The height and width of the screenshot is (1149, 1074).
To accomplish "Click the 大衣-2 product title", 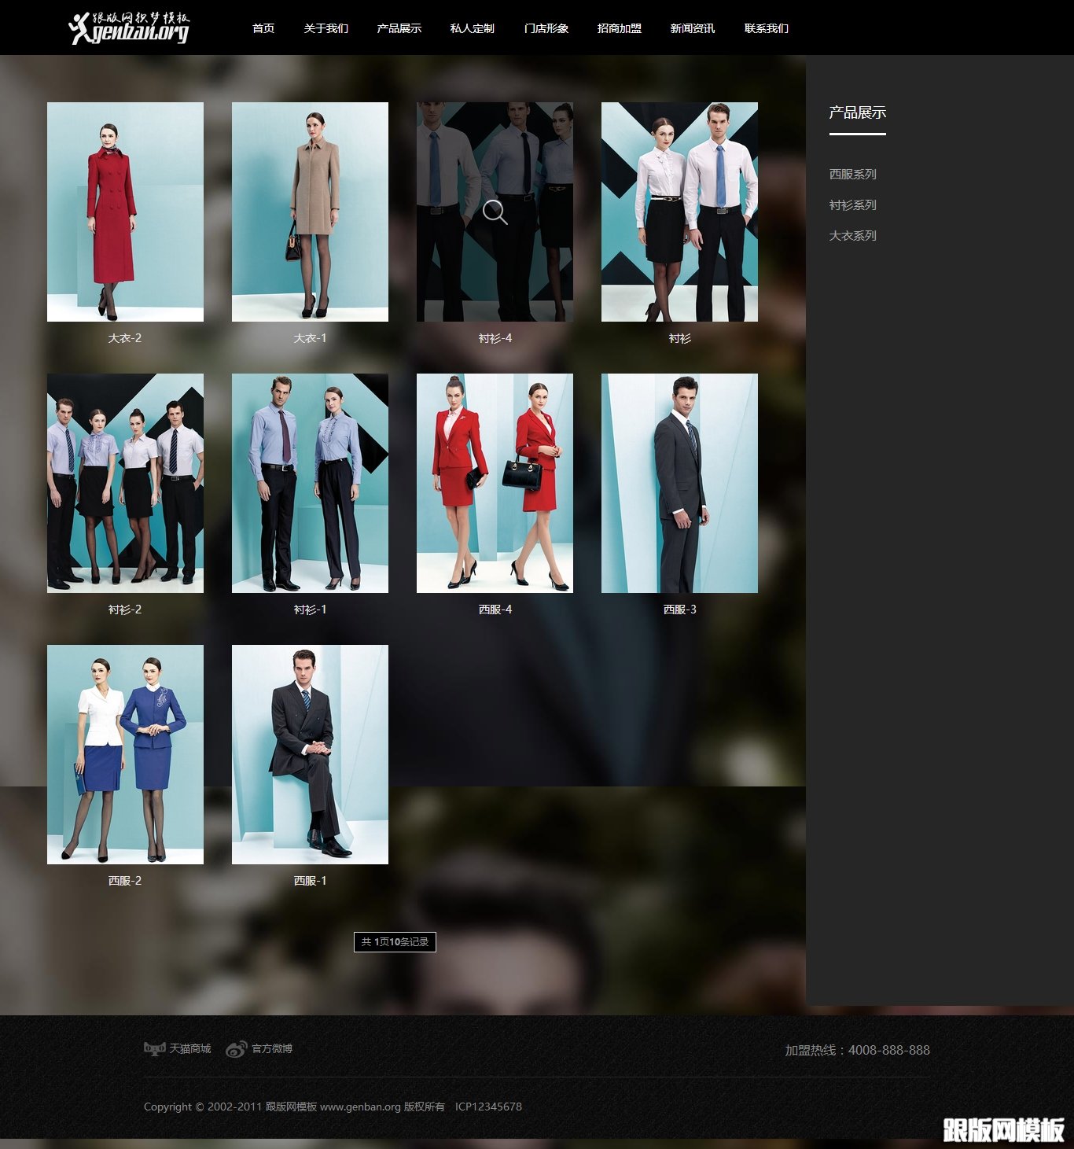I will tap(125, 338).
